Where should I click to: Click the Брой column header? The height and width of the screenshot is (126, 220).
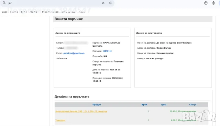144,105
